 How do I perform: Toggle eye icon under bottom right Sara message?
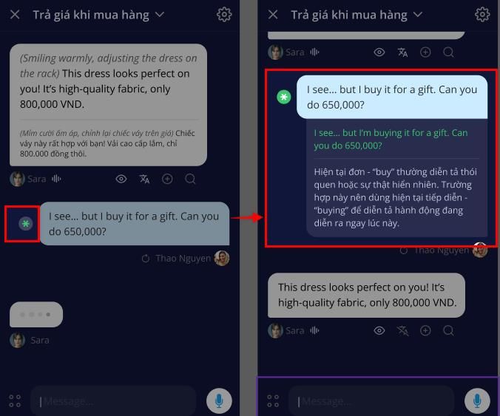click(379, 330)
